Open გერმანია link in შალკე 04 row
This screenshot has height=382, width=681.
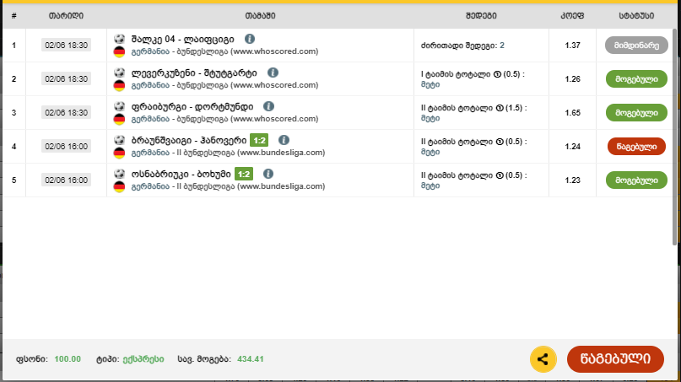coord(150,51)
